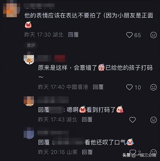Dislike the top comment from 17:30
This screenshot has width=160, height=161.
[153, 35]
